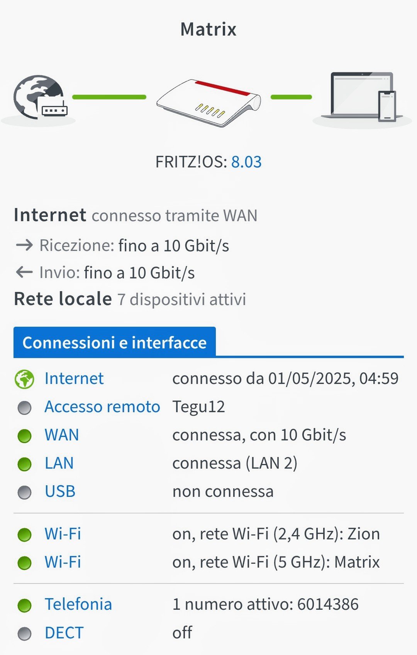The width and height of the screenshot is (417, 655).
Task: Click the internet globe with modem icon
Action: 39,97
